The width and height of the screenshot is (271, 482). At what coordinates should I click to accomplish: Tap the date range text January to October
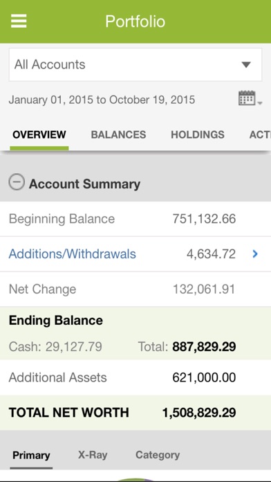(102, 100)
